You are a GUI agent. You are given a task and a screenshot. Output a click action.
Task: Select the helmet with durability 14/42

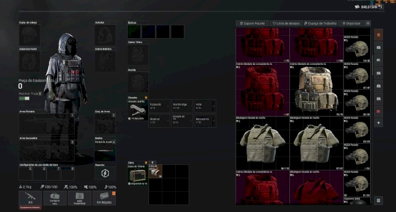[357, 49]
